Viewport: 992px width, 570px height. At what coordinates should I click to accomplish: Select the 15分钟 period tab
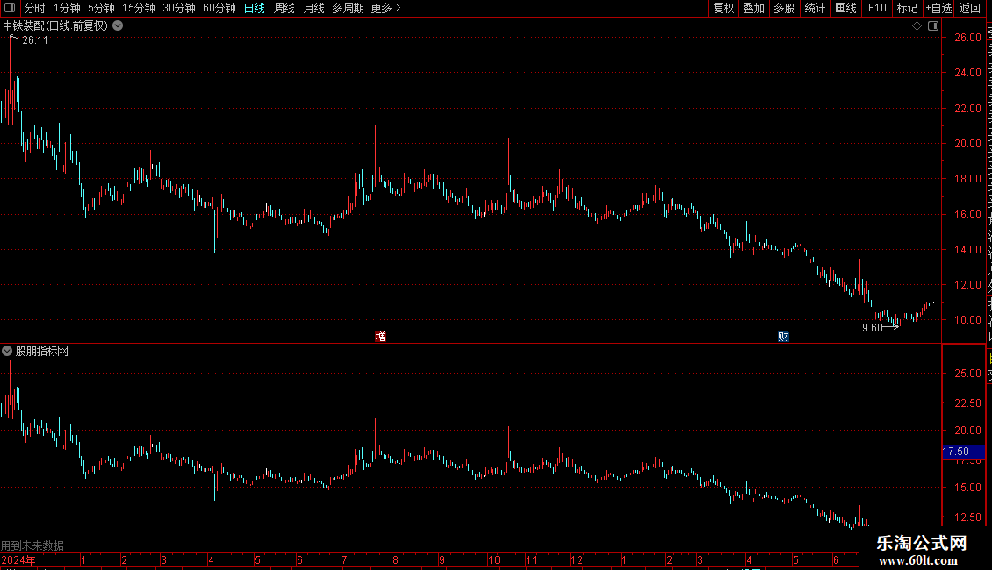tap(138, 8)
